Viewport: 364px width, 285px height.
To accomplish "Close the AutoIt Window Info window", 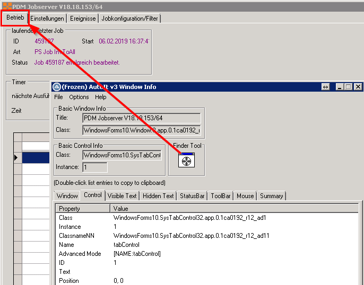I will [x=358, y=87].
